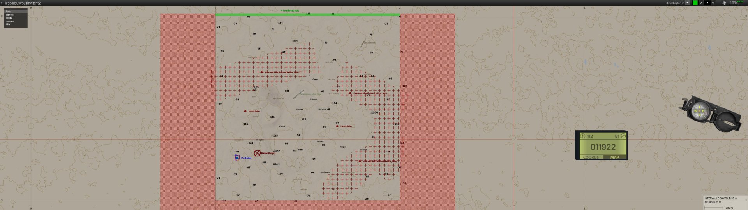Show the Joueurs list
748x210 pixels.
10,21
